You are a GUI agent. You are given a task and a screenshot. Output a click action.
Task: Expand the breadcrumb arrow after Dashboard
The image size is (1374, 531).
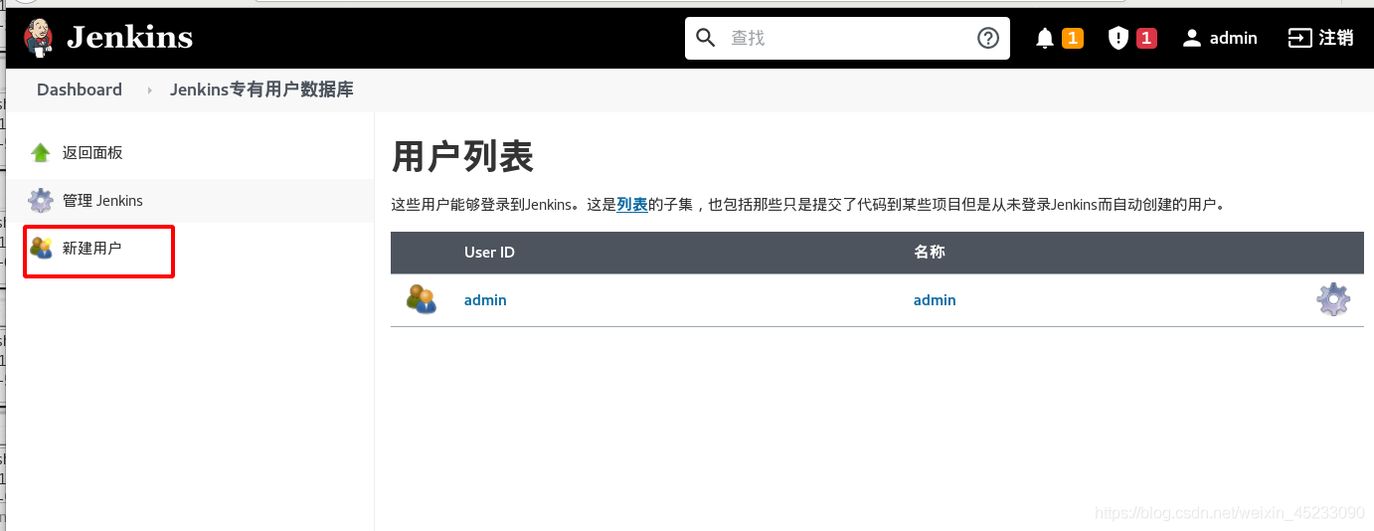149,90
